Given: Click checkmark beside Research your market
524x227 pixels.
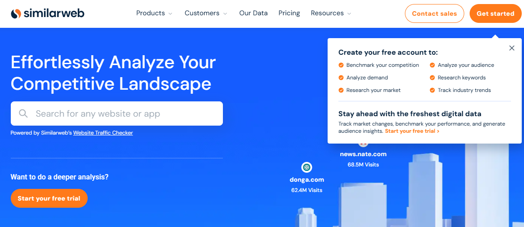Looking at the screenshot, I should click(341, 90).
